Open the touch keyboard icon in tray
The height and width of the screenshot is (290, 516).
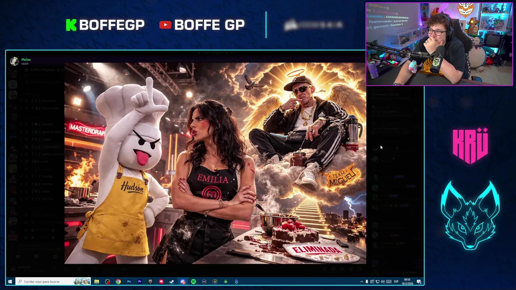389,282
